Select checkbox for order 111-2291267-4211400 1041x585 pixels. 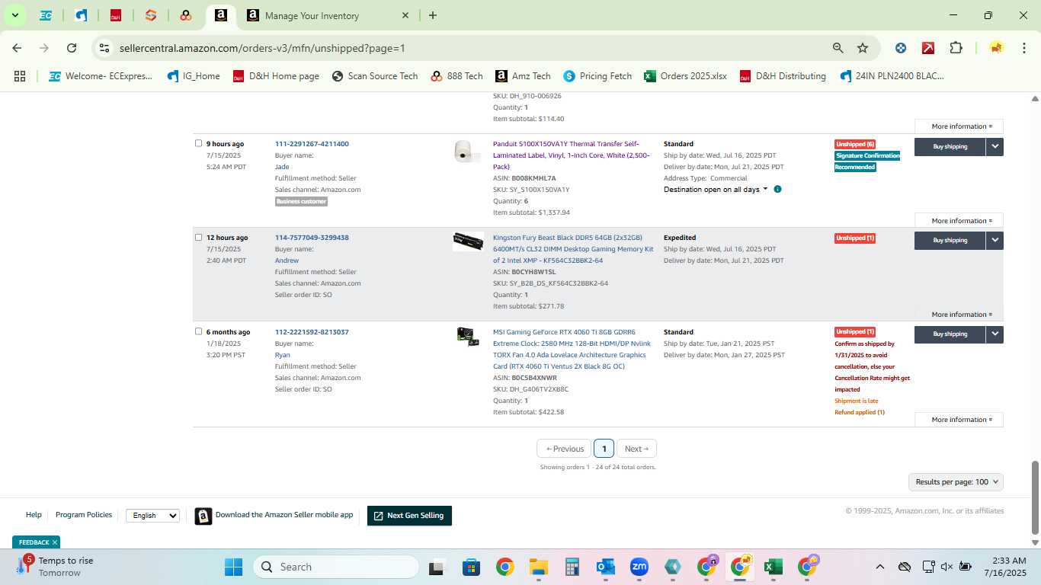click(199, 143)
